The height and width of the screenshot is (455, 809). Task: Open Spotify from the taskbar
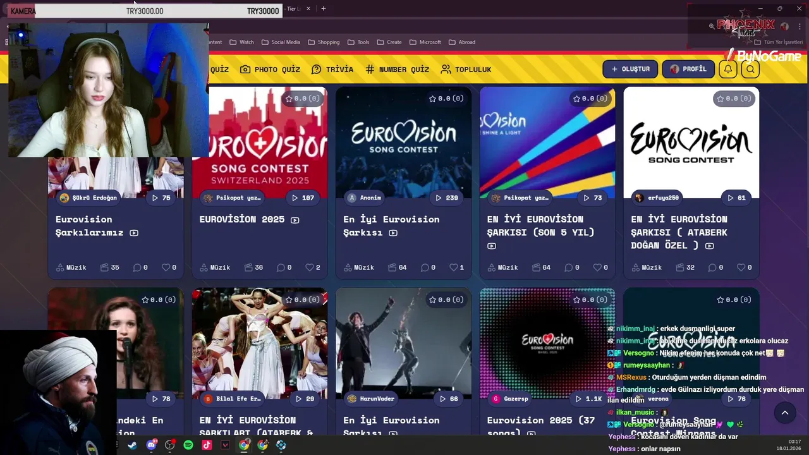pyautogui.click(x=188, y=445)
